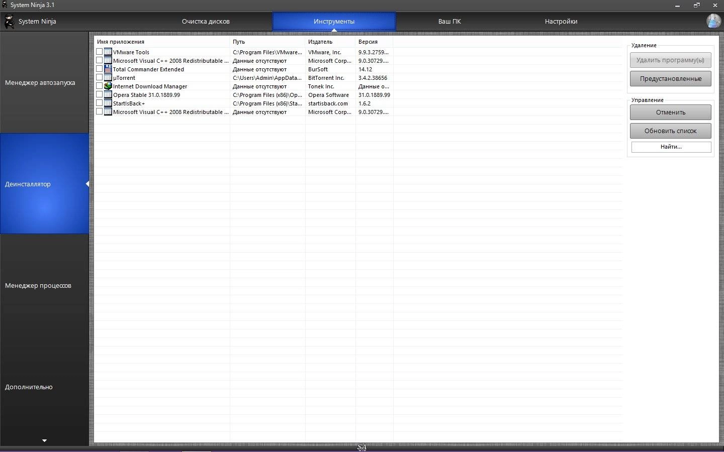This screenshot has width=724, height=452.
Task: Click the Total Commander Extended icon
Action: [x=108, y=69]
